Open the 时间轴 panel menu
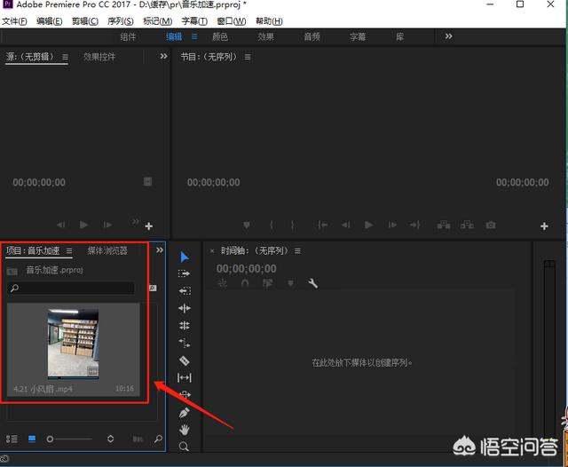The width and height of the screenshot is (568, 467). (x=297, y=251)
